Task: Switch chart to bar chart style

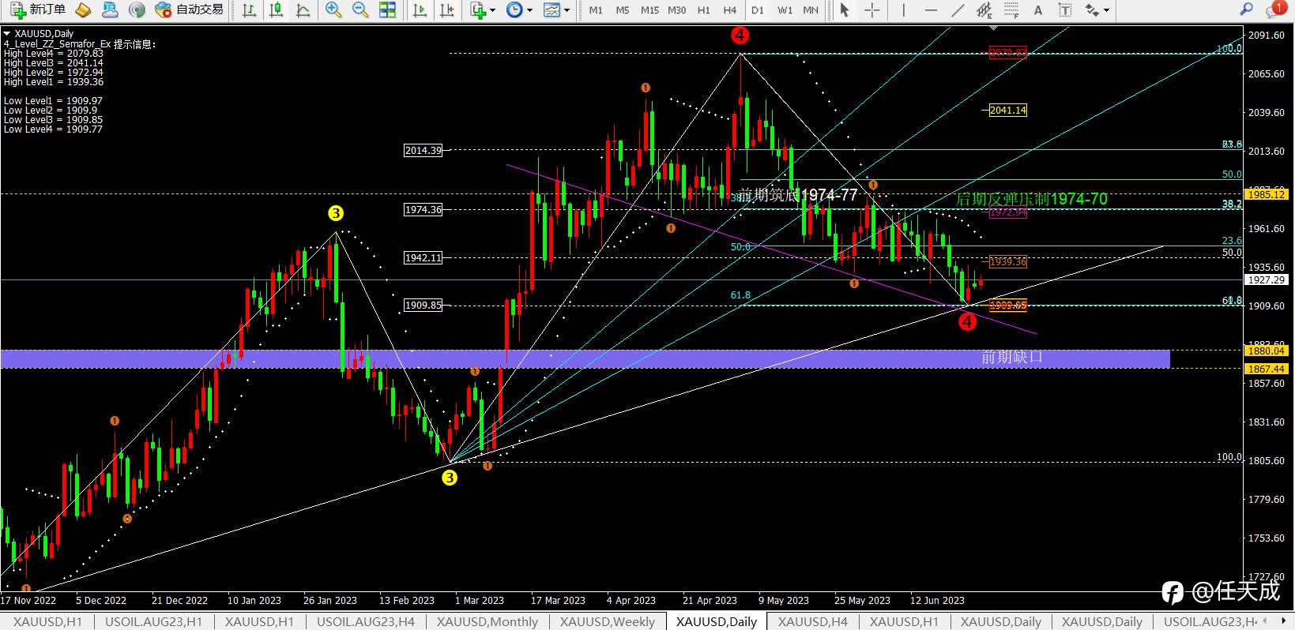Action: [x=248, y=9]
